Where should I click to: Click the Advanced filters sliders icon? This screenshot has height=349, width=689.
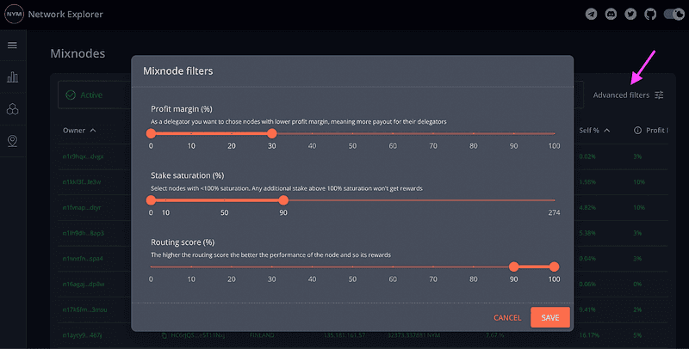[x=659, y=95]
